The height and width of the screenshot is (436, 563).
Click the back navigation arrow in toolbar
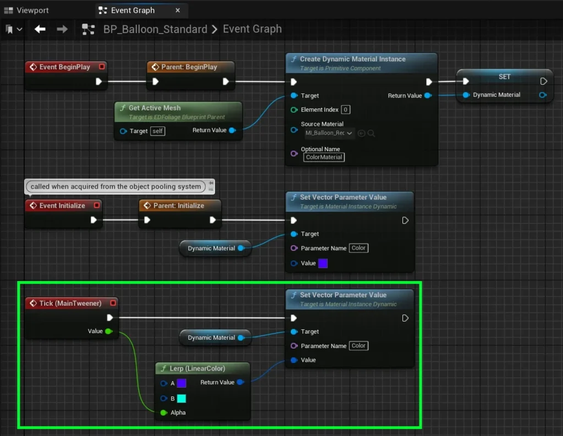[x=40, y=29]
